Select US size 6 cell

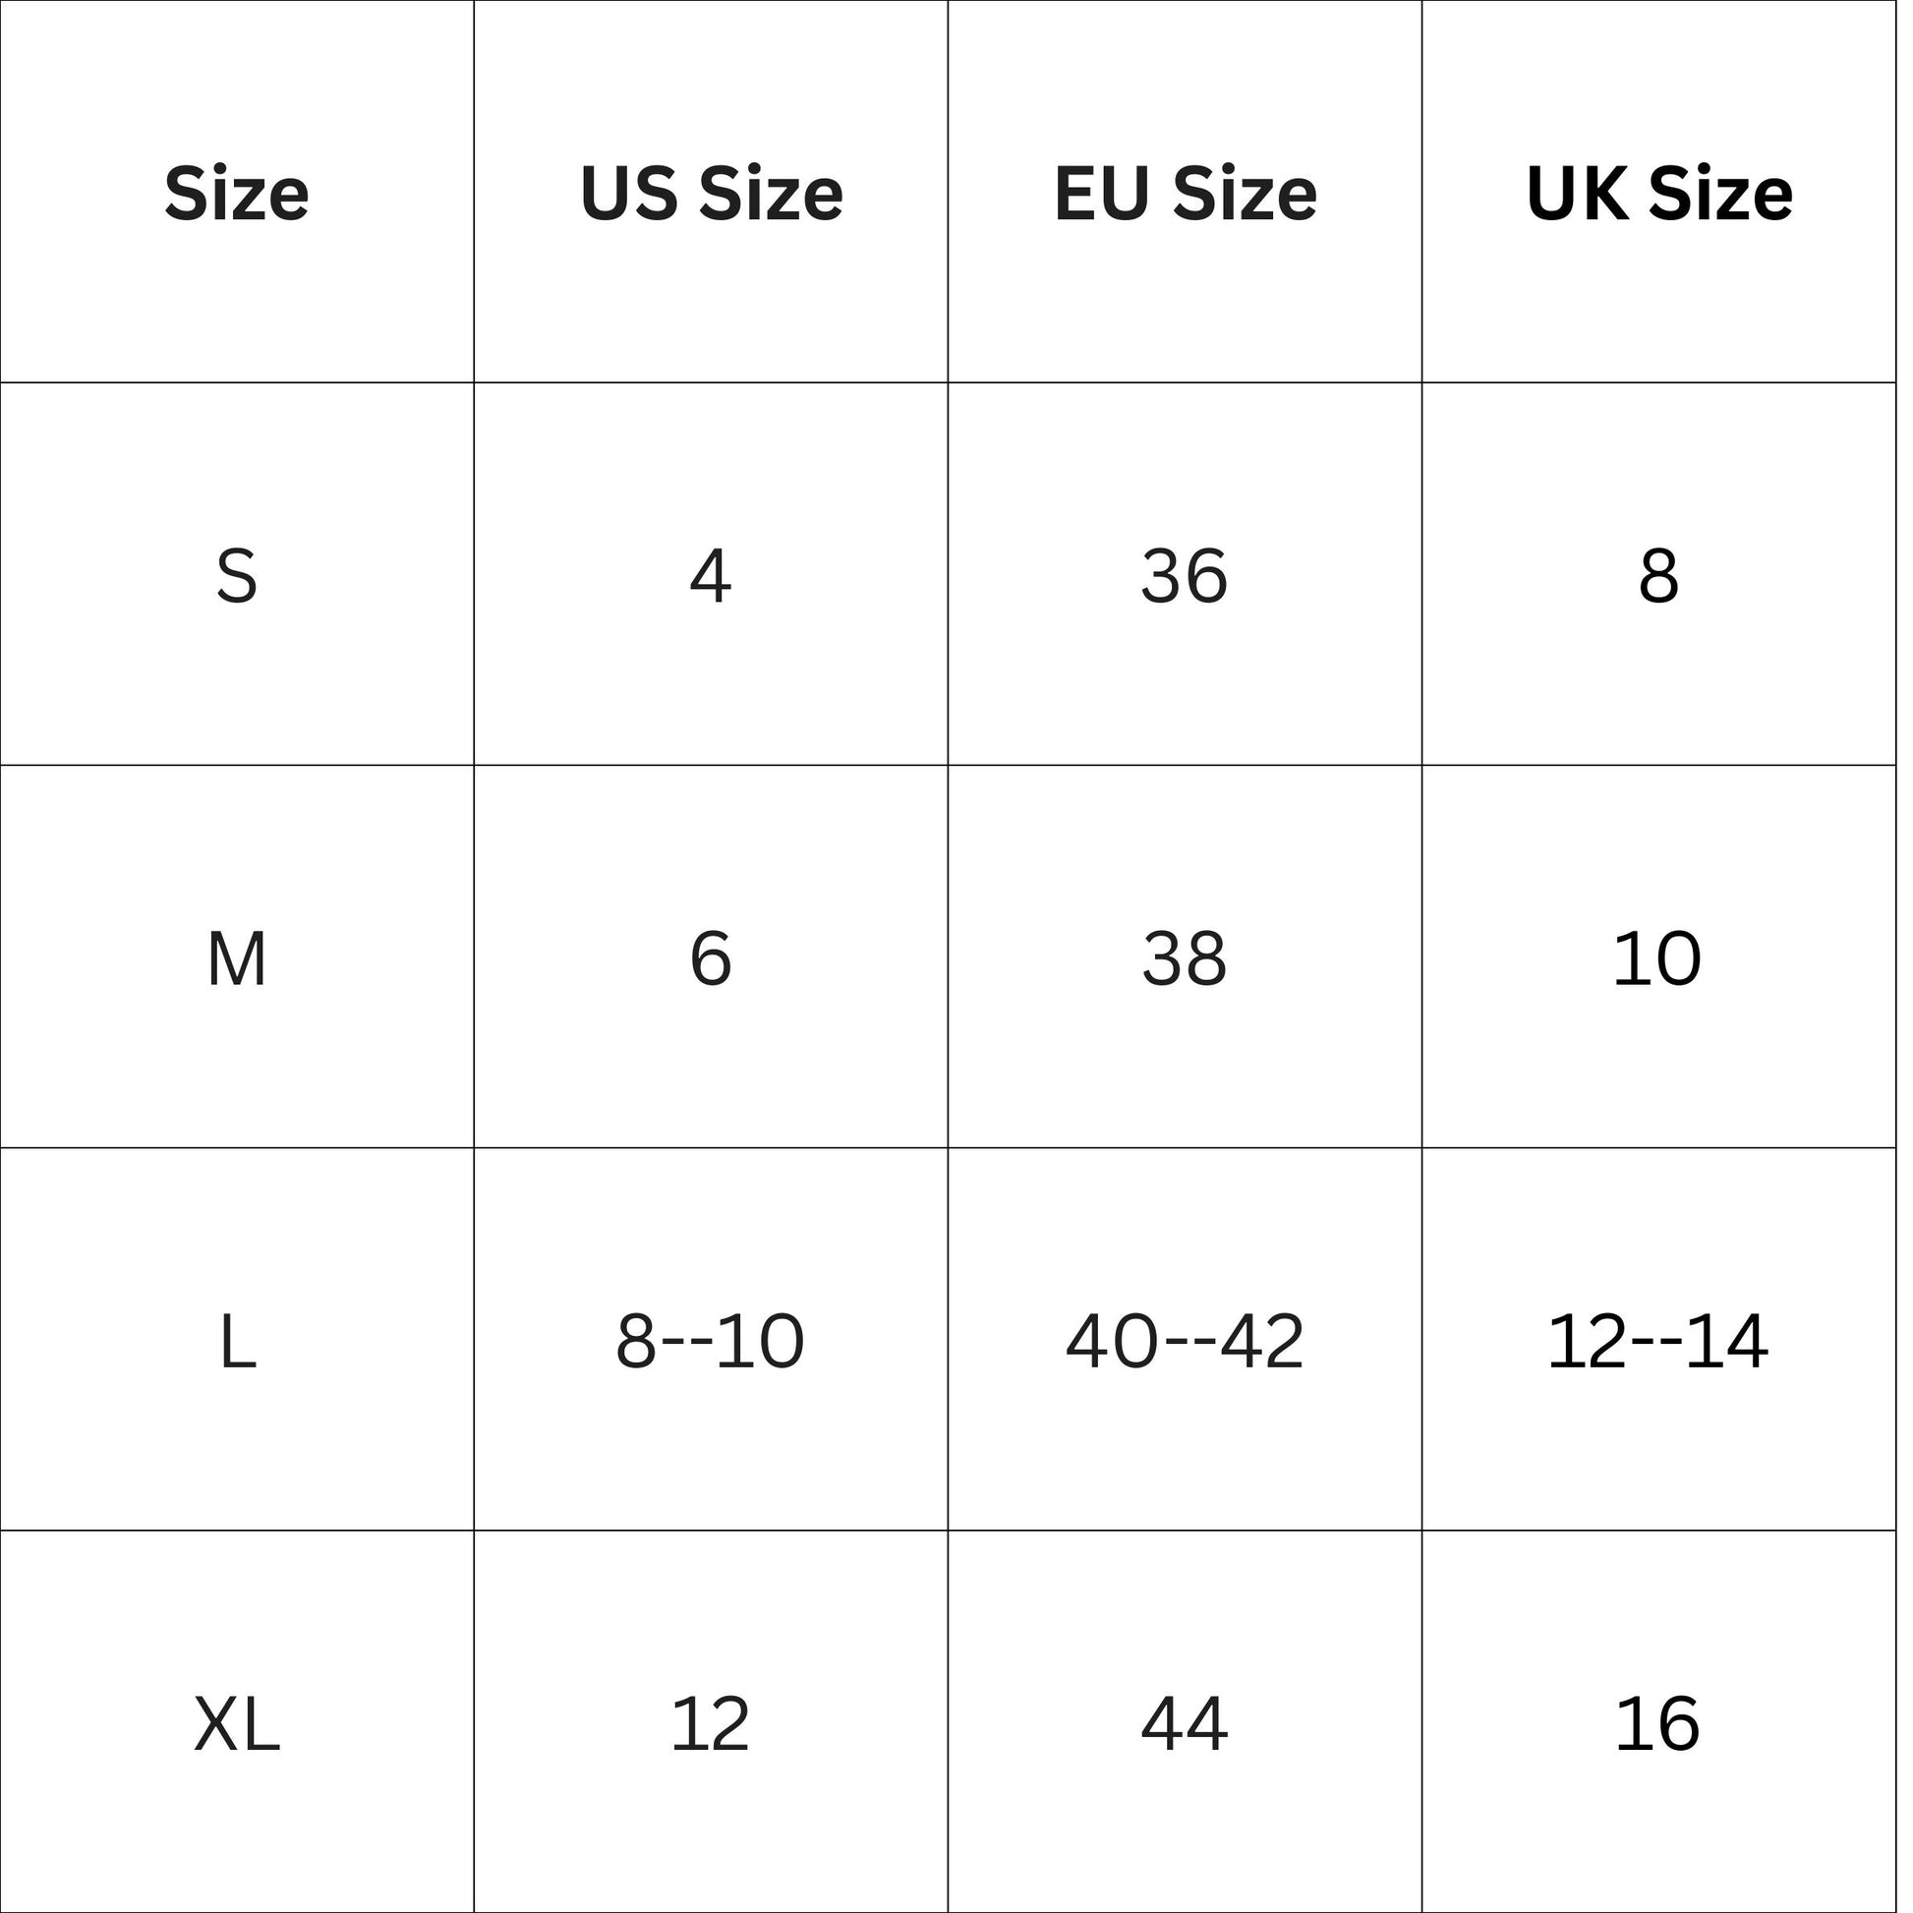[x=711, y=959]
